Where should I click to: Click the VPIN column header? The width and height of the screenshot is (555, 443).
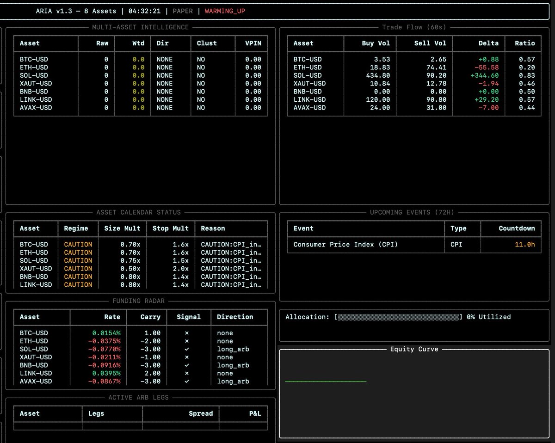click(253, 43)
